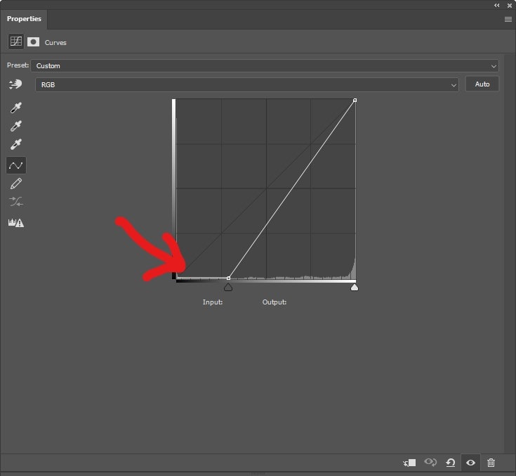Pick the black point eyedropper
The width and height of the screenshot is (516, 476).
point(15,108)
